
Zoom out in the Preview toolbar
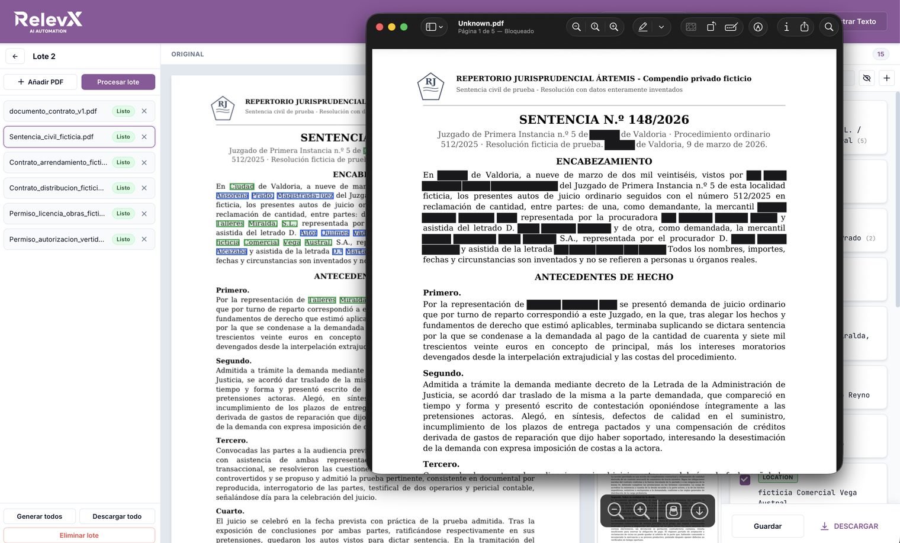[x=576, y=27]
